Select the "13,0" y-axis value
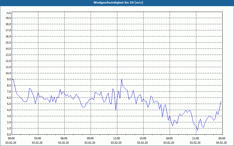 click(8, 55)
